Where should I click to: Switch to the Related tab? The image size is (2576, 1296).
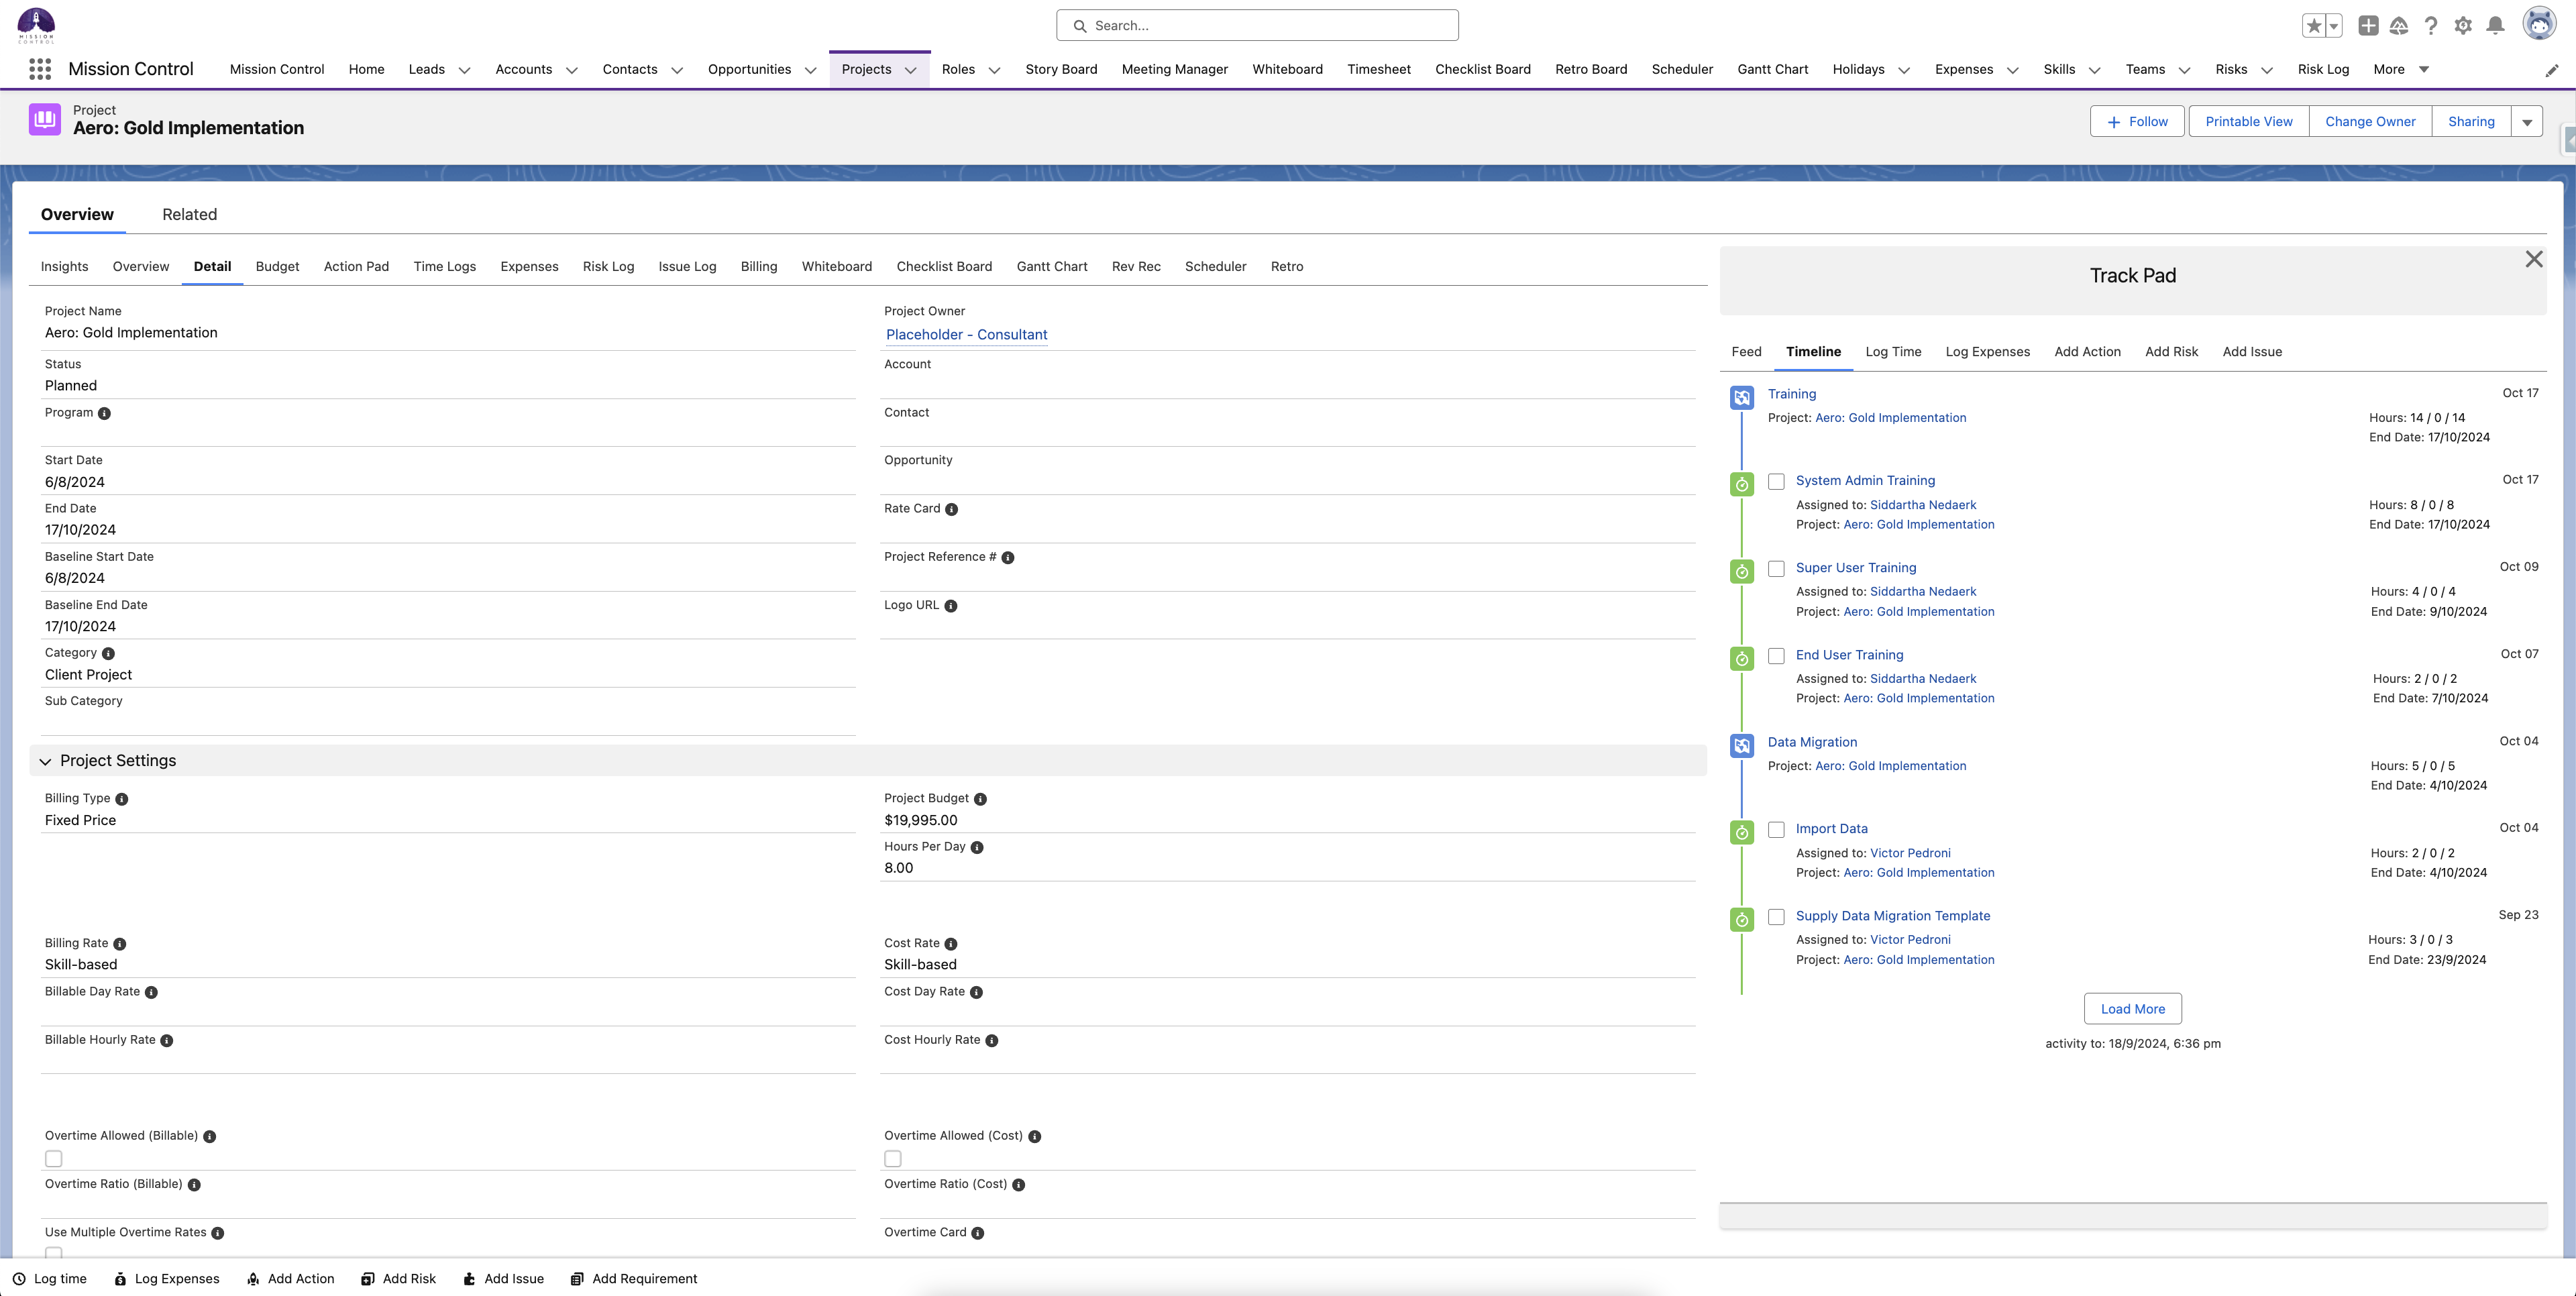point(190,214)
